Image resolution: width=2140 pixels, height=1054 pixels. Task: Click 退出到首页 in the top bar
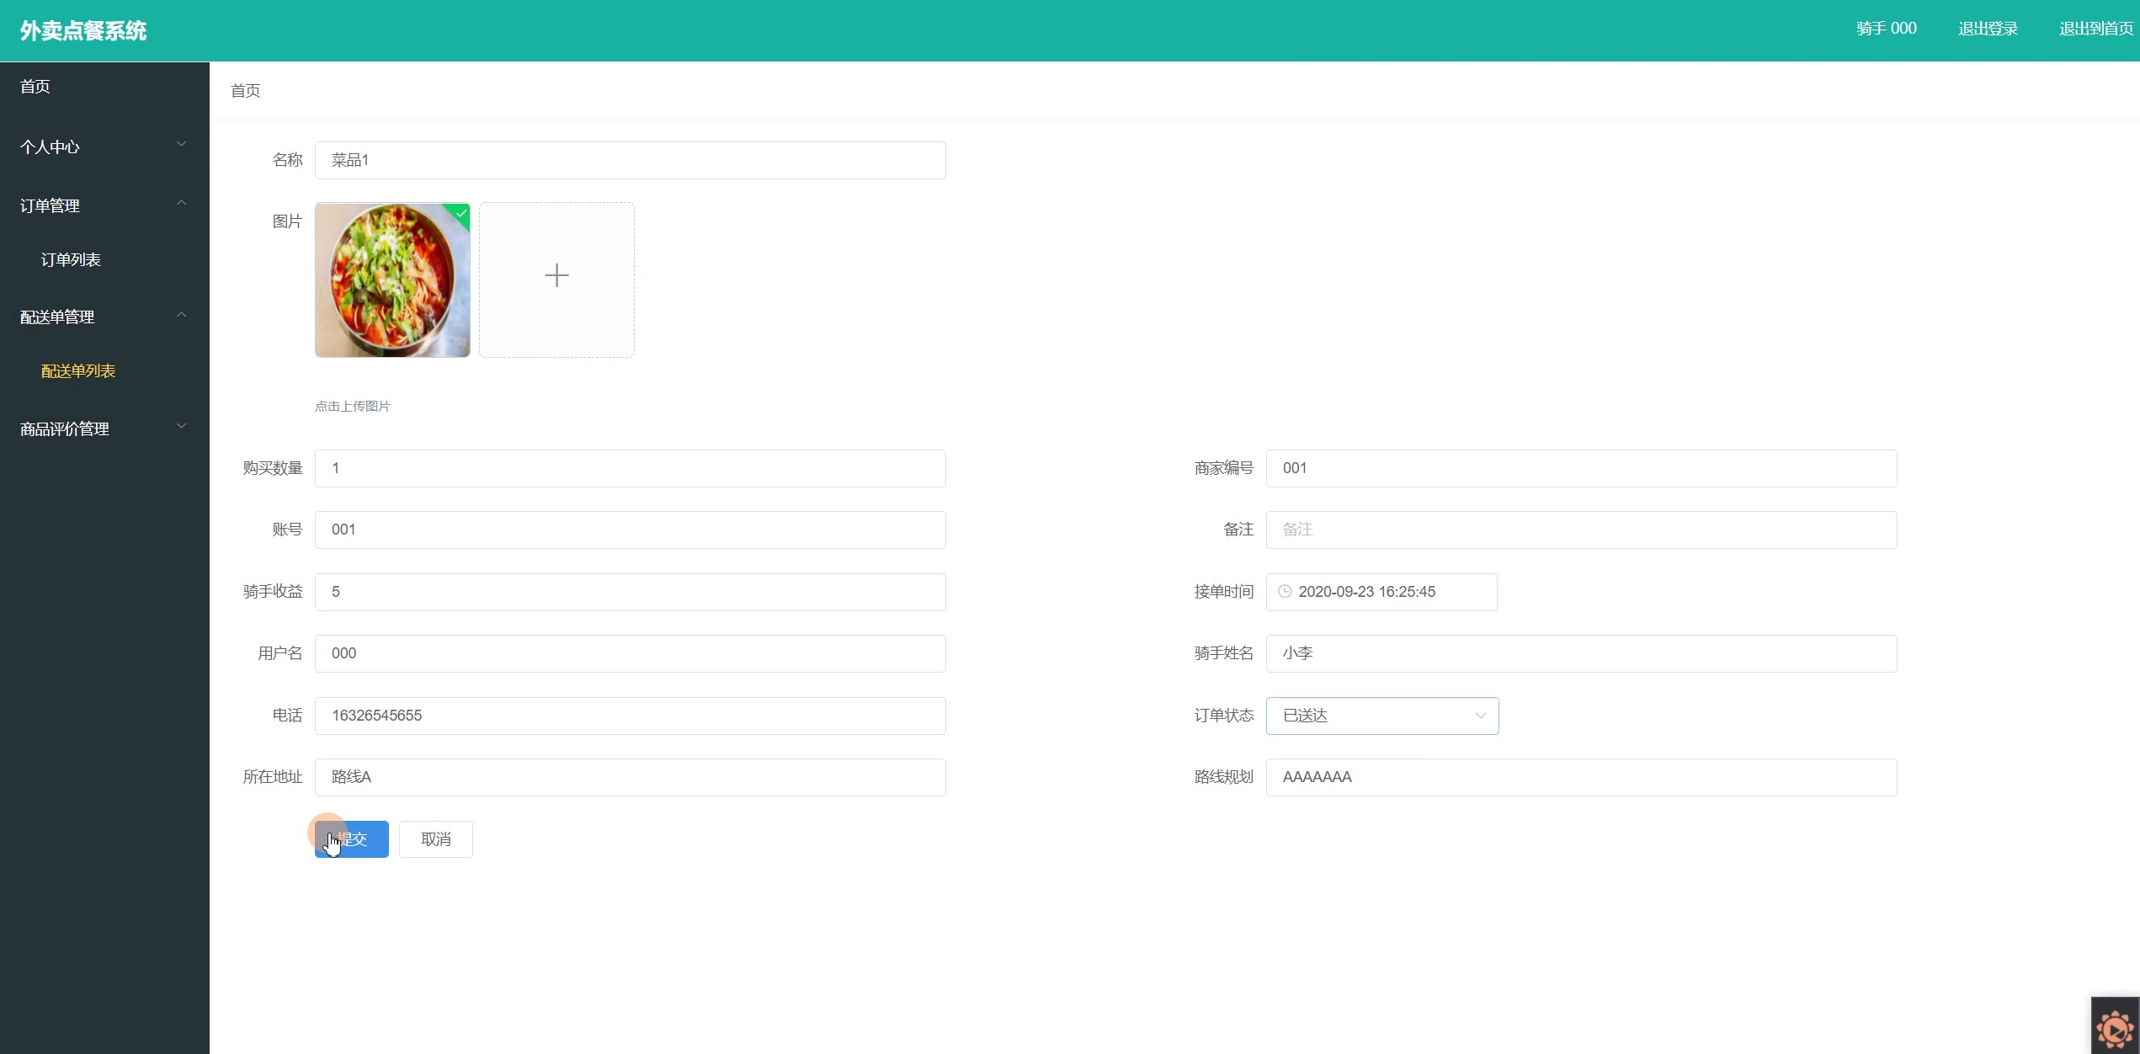(x=2095, y=29)
